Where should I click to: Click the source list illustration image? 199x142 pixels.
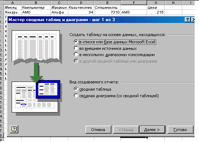click(37, 47)
